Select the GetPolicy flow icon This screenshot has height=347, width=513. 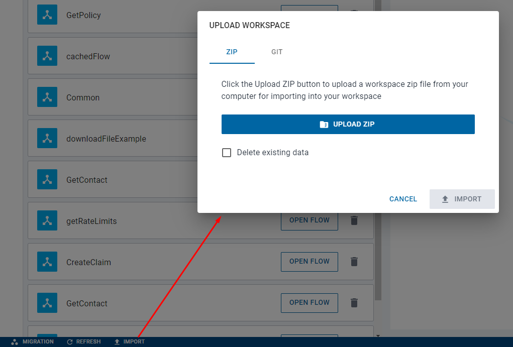(x=47, y=15)
